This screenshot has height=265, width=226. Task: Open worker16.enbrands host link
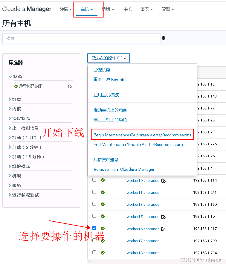pyautogui.click(x=143, y=229)
